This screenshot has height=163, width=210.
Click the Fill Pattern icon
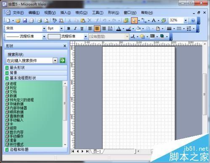coord(152,36)
